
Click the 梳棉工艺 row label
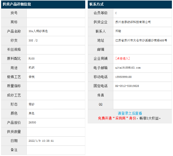(x=14, y=77)
